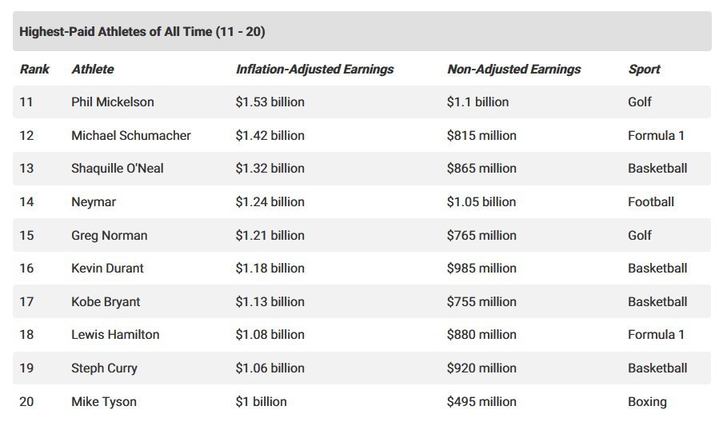Click the Sport column header
The width and height of the screenshot is (719, 426).
[644, 70]
